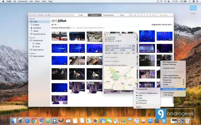The image size is (201, 125).
Task: Toggle the Favorite heart in Photos toolbar
Action: pos(147,15)
